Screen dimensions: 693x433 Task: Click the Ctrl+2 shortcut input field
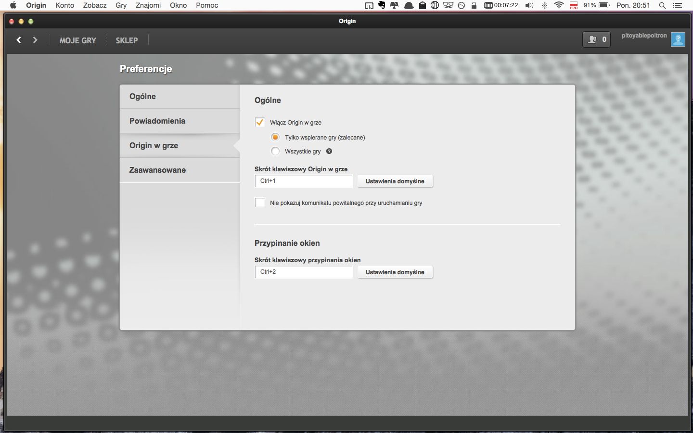(304, 272)
